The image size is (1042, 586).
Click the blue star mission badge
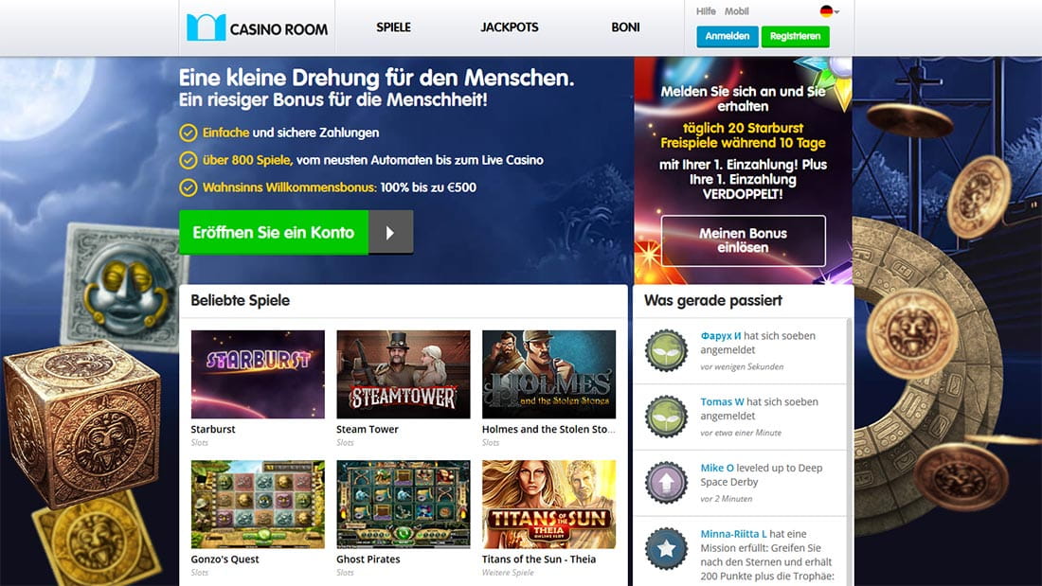(x=666, y=549)
